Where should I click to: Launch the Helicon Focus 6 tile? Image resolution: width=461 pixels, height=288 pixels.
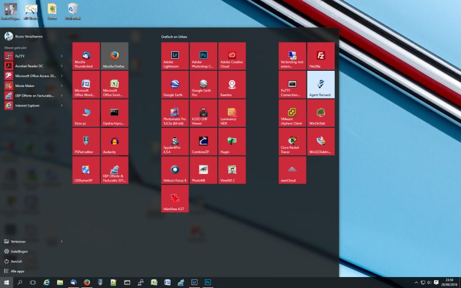click(175, 170)
